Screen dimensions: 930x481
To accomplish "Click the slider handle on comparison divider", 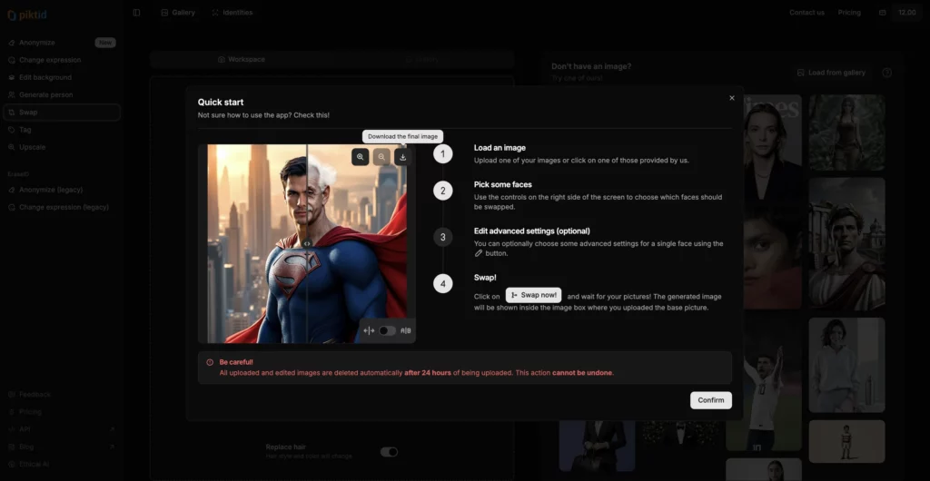I will pyautogui.click(x=307, y=243).
